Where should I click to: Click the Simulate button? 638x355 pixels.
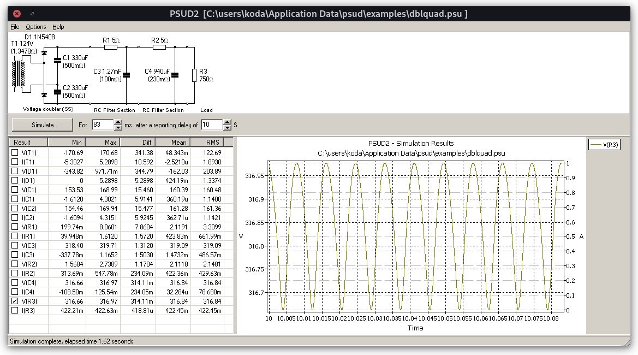43,125
